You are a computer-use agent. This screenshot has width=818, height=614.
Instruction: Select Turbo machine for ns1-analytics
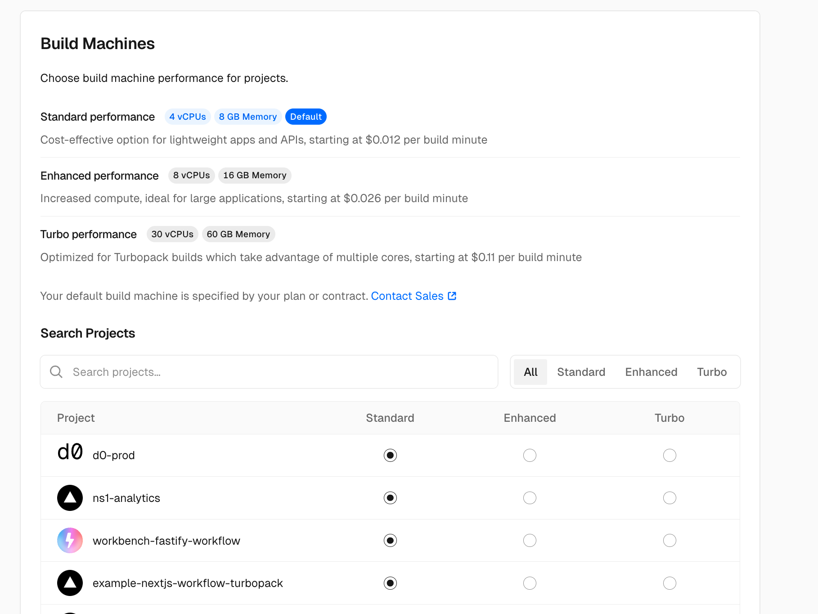pos(670,498)
